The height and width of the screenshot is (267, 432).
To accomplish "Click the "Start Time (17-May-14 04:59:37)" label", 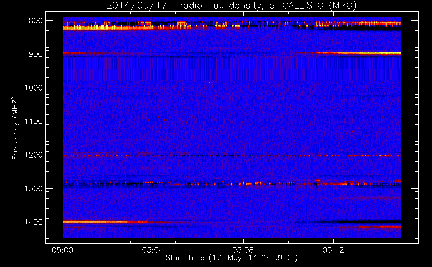I will tap(231, 258).
